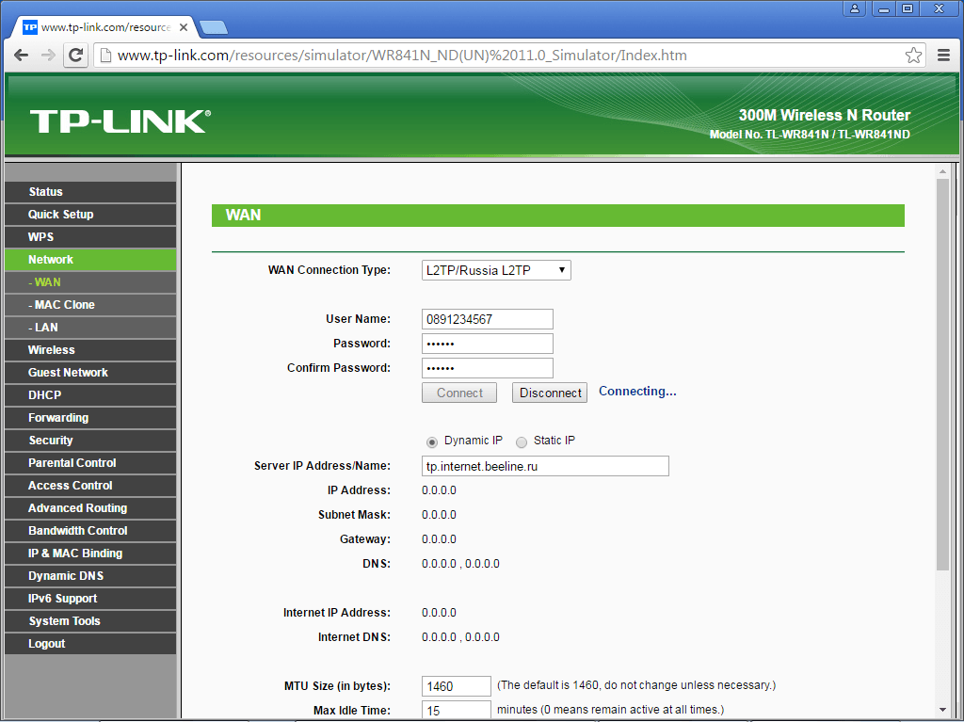Click the Connect button

click(459, 393)
